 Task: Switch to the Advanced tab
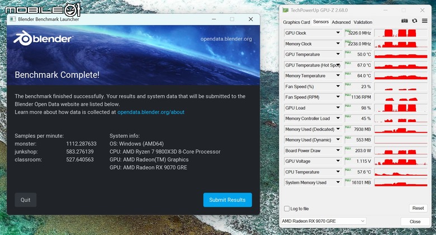click(x=341, y=22)
